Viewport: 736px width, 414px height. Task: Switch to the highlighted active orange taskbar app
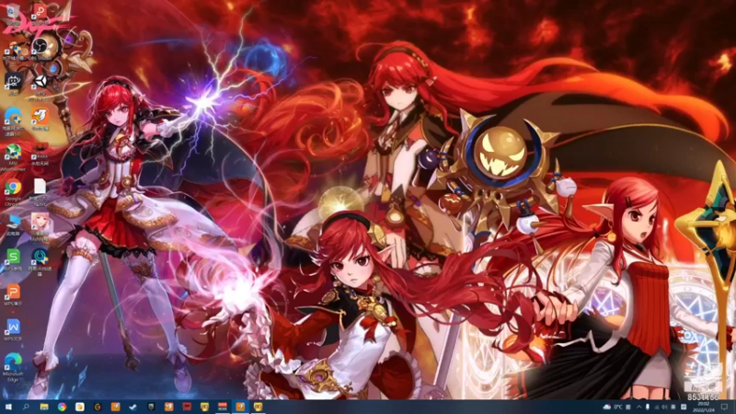tap(240, 407)
